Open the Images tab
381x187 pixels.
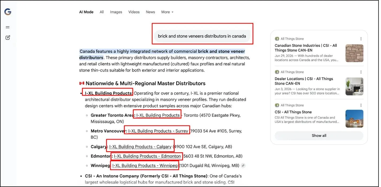click(116, 12)
